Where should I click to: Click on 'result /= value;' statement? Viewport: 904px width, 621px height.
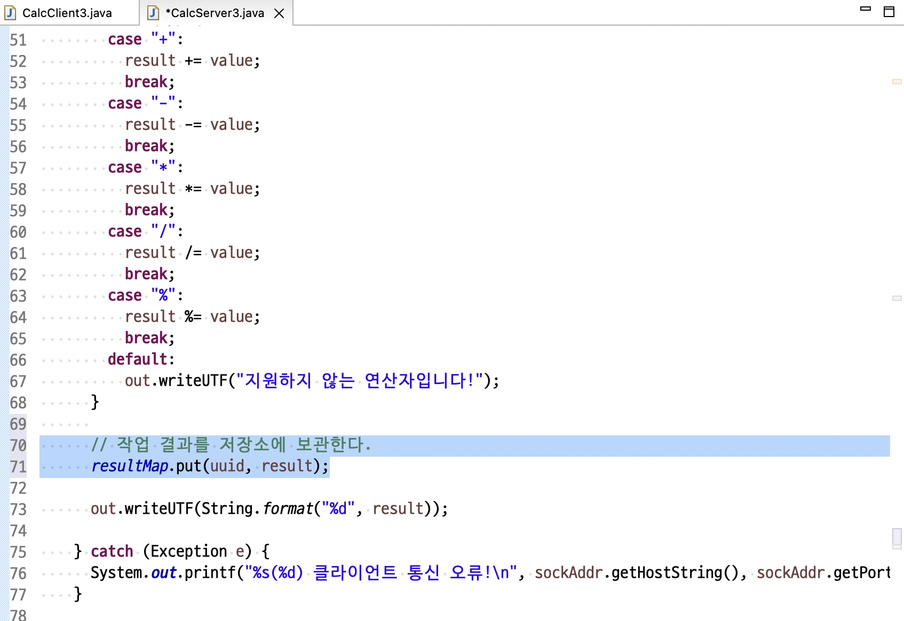point(192,253)
